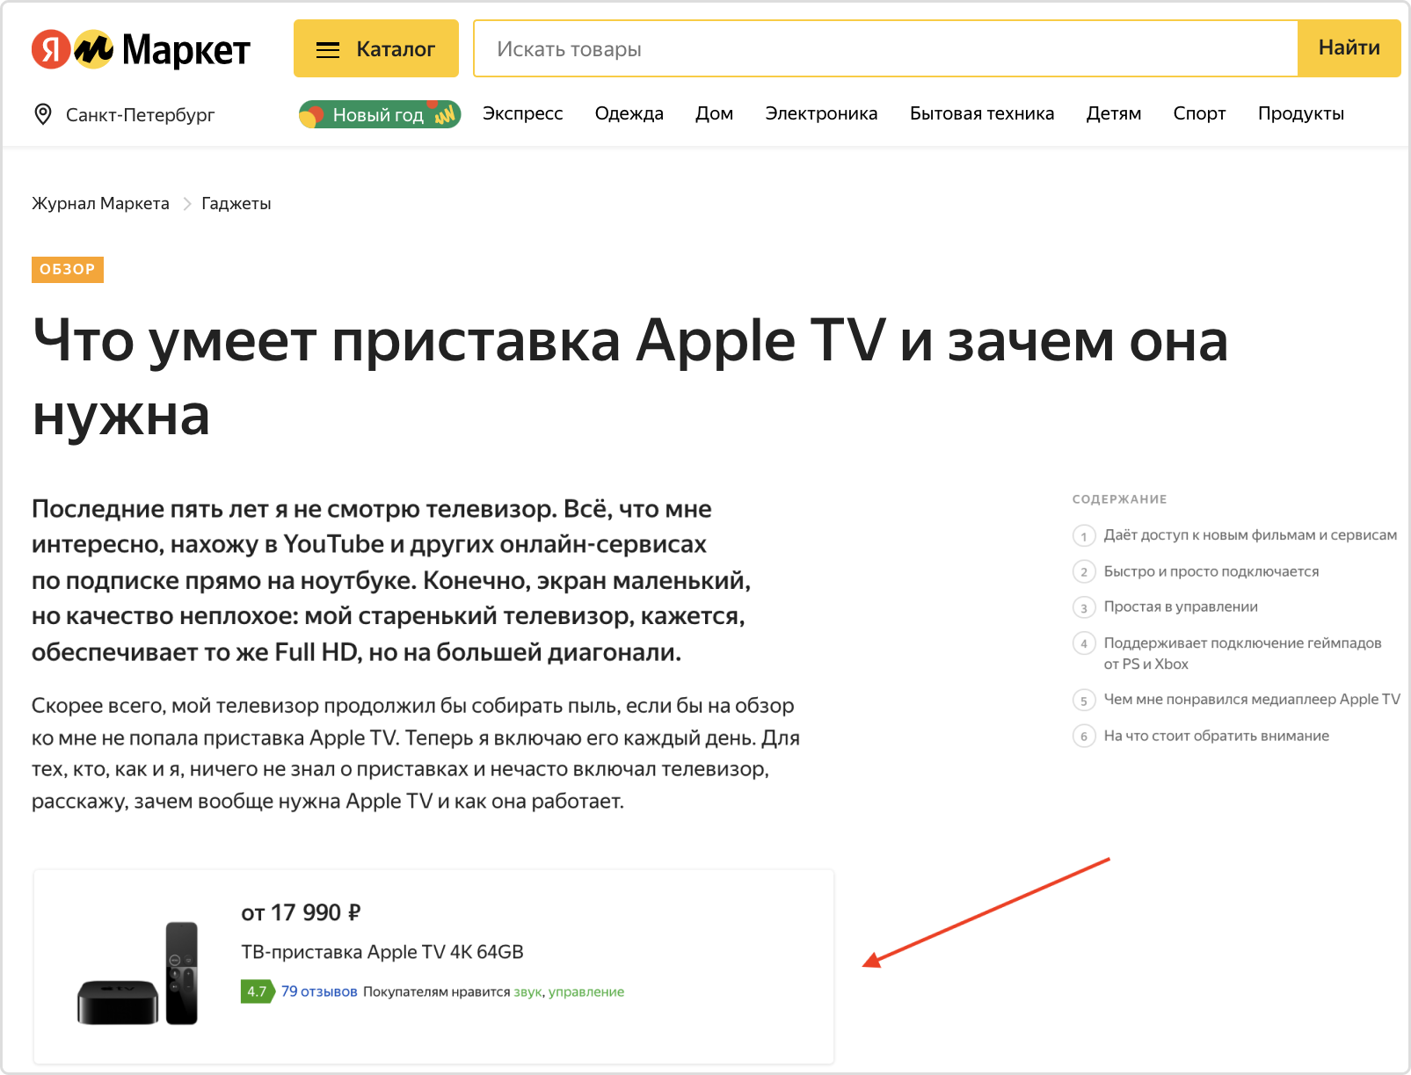1411x1075 pixels.
Task: Open the Apple TV product thumbnail
Action: 138,973
